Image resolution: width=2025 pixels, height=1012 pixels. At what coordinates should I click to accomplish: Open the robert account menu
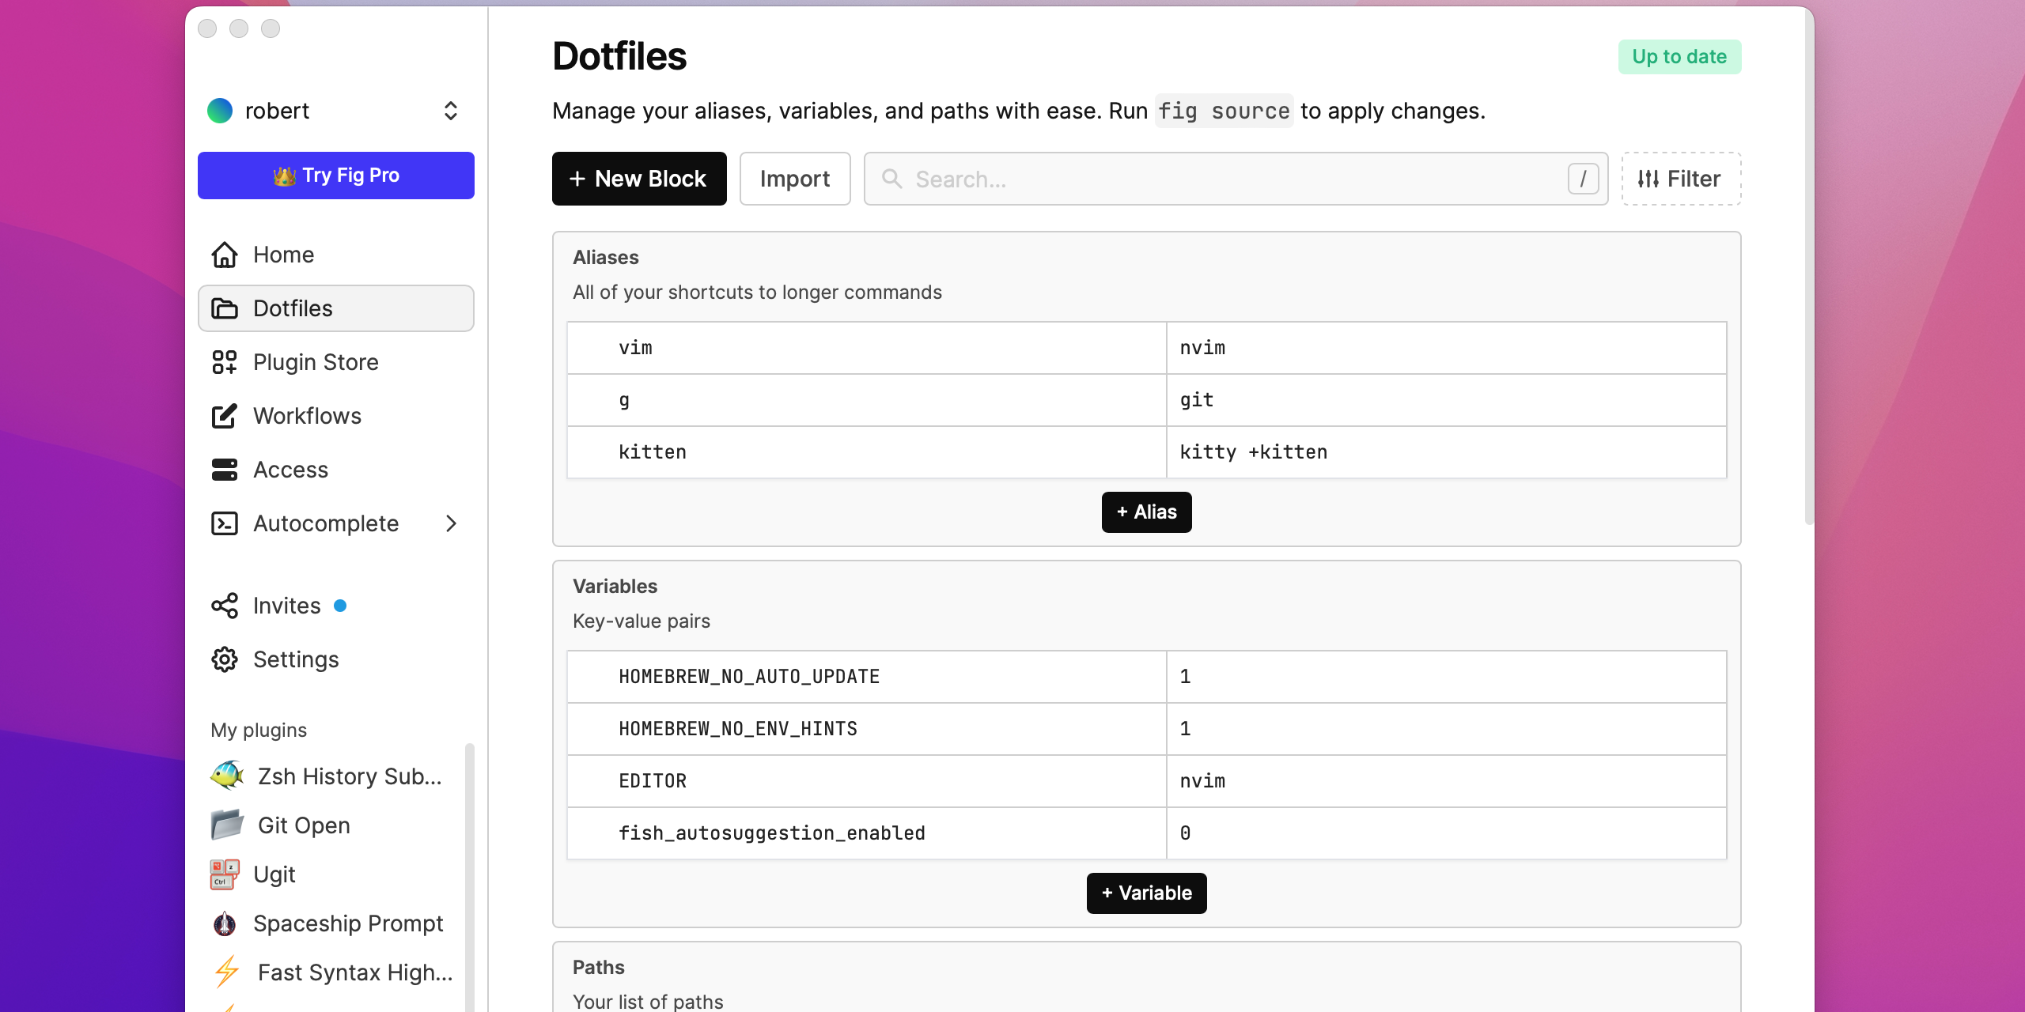(x=335, y=110)
